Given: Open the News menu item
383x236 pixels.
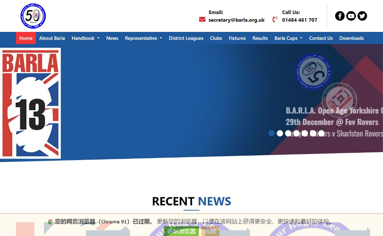Looking at the screenshot, I should pyautogui.click(x=112, y=38).
